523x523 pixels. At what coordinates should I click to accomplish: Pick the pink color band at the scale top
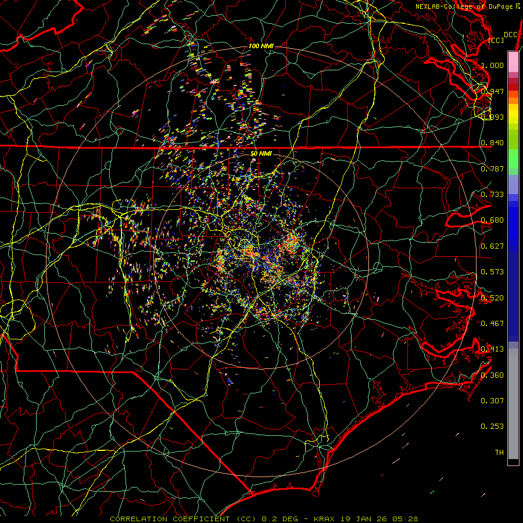click(513, 62)
